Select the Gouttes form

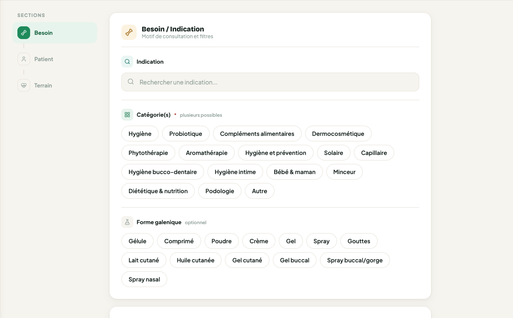tap(359, 241)
